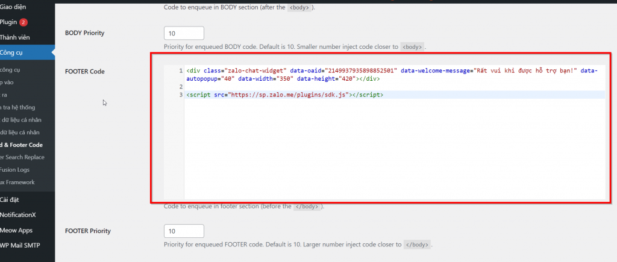Image resolution: width=617 pixels, height=262 pixels.
Task: Click the FOOTER Priority number field
Action: 184,231
